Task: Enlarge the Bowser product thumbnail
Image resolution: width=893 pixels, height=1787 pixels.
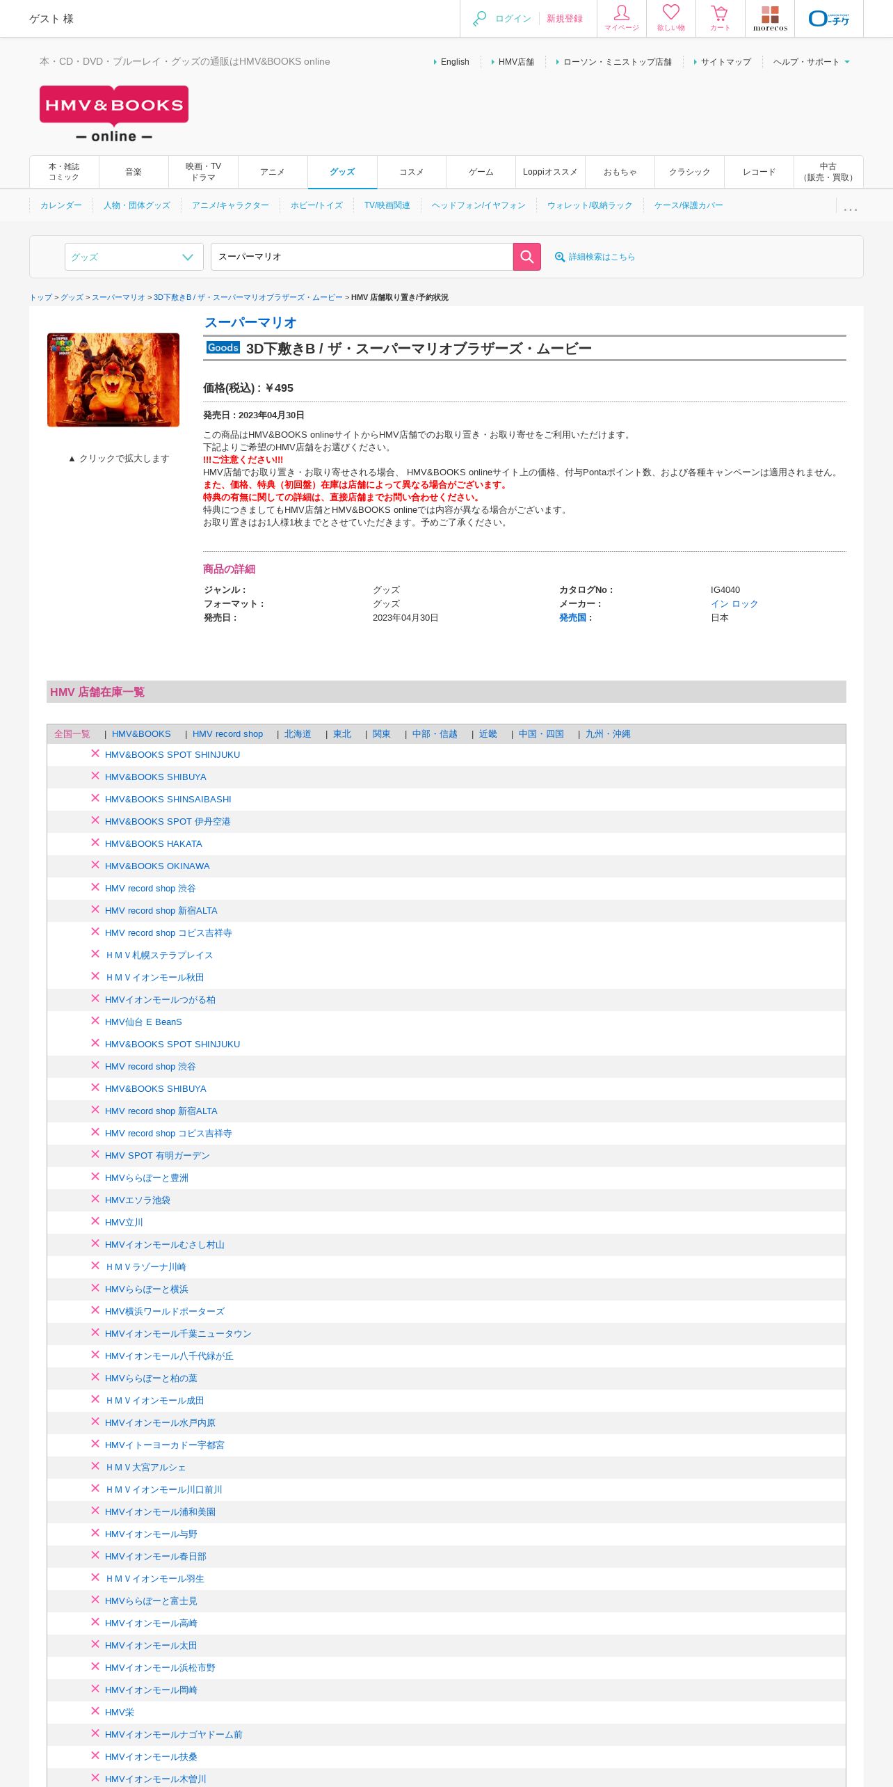Action: (113, 380)
